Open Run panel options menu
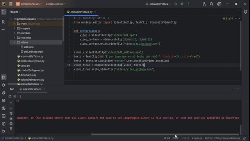This screenshot has height=141, width=250. [233, 89]
